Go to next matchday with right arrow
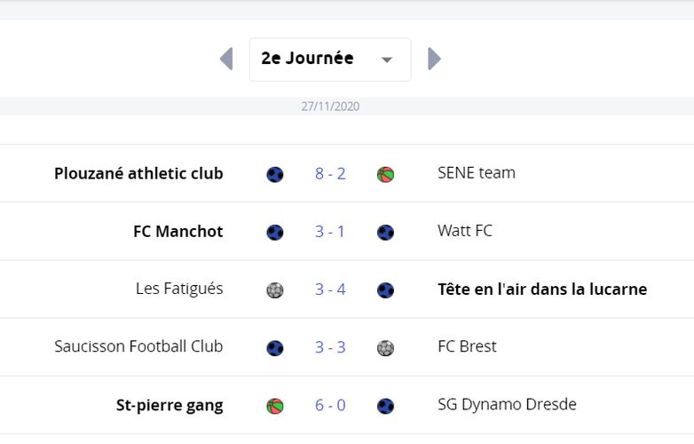Viewport: 694px width, 444px height. click(434, 59)
